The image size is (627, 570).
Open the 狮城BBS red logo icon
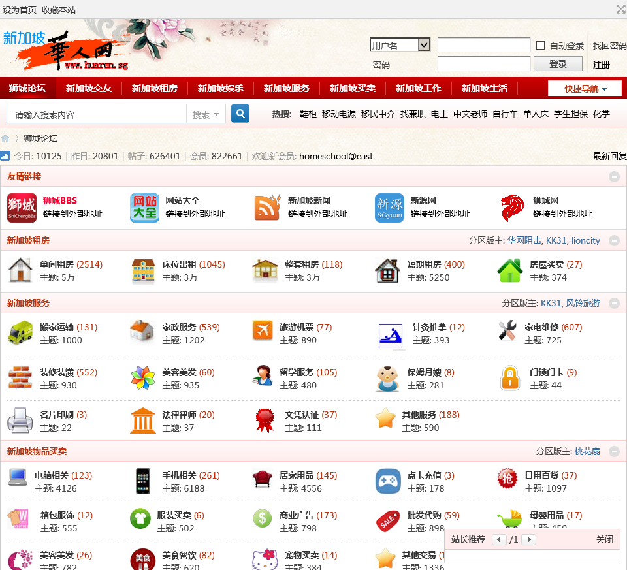click(x=22, y=208)
